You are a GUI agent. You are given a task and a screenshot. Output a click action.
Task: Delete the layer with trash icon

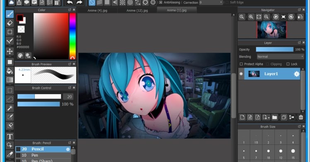tap(301, 117)
